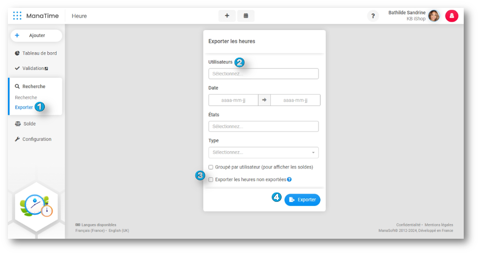Click the red notification icon top right
Screen dimensions: 479x254
(x=451, y=16)
